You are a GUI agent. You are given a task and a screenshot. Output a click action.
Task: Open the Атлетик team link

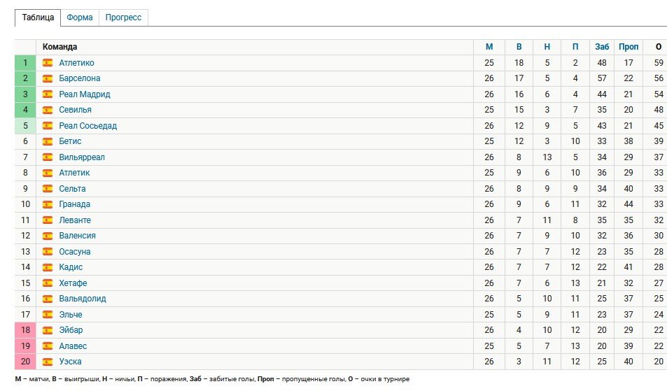74,173
